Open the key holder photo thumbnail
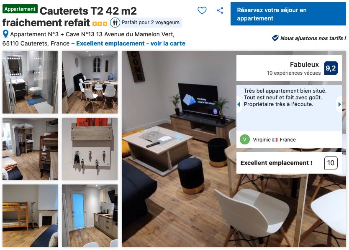349x250 pixels. [90, 149]
